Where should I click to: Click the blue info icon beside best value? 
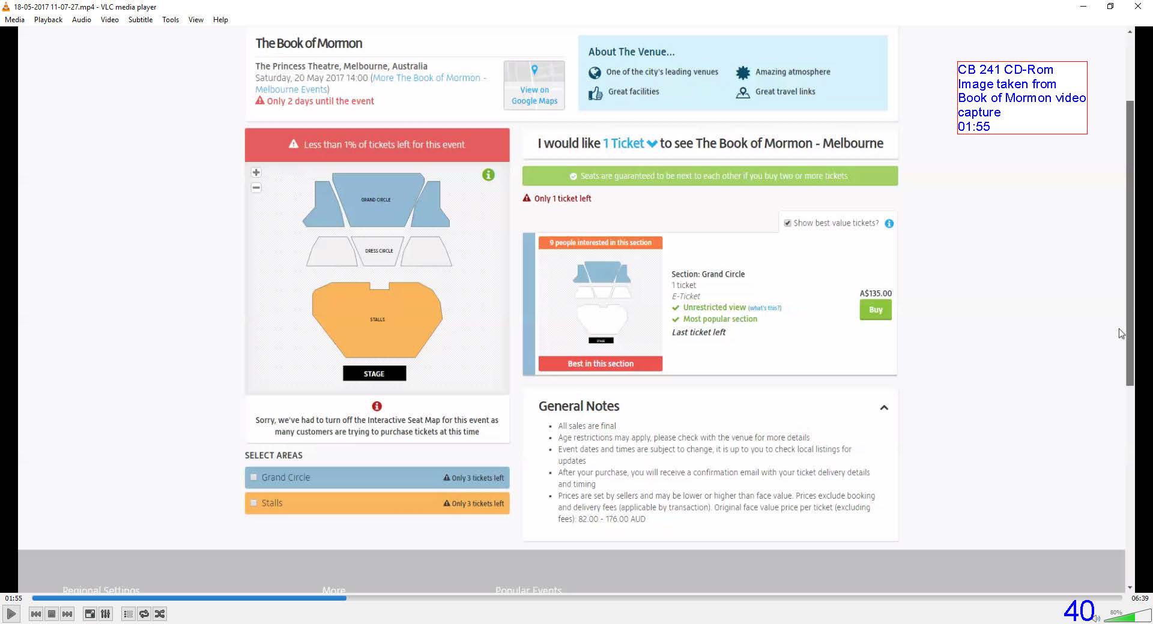[x=889, y=223]
